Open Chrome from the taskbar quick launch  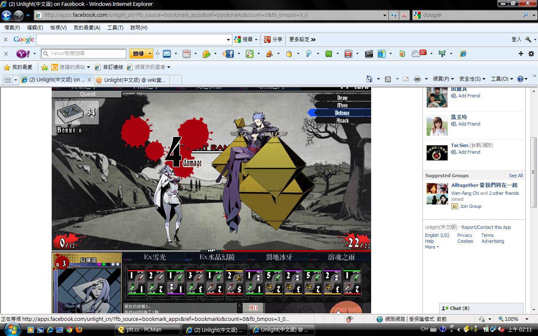pos(69,330)
